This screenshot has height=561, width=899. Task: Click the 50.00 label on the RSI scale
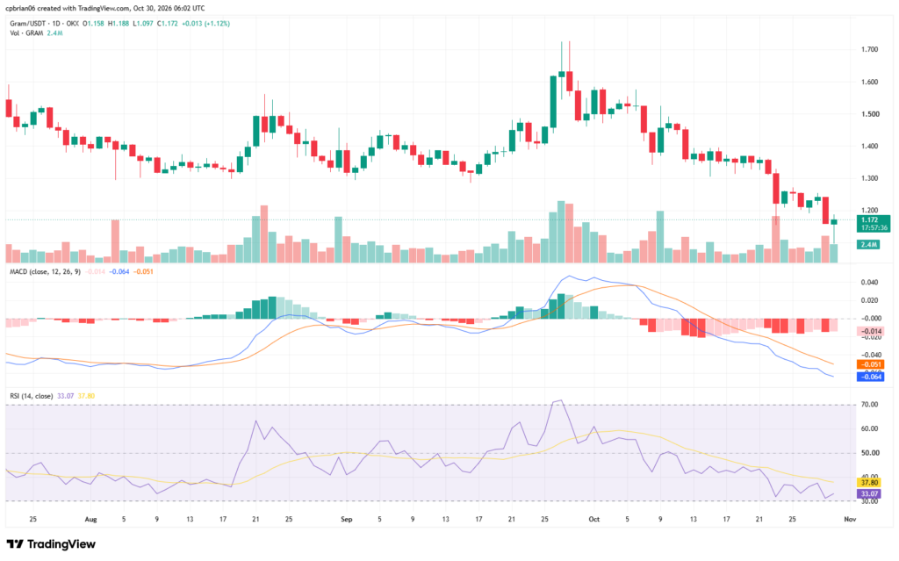870,453
